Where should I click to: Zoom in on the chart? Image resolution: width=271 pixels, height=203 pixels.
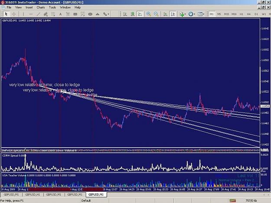pos(149,14)
